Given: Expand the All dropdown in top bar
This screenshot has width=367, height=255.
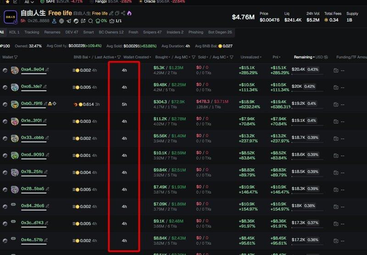Looking at the screenshot, I should click(29, 2).
